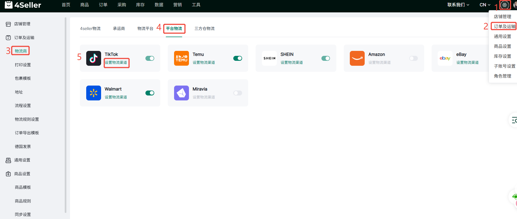This screenshot has width=517, height=219.
Task: Switch to the 4seller物流 tab
Action: [x=90, y=29]
